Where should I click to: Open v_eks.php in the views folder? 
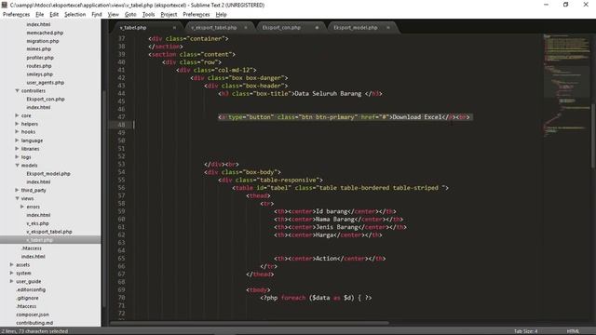coord(37,223)
